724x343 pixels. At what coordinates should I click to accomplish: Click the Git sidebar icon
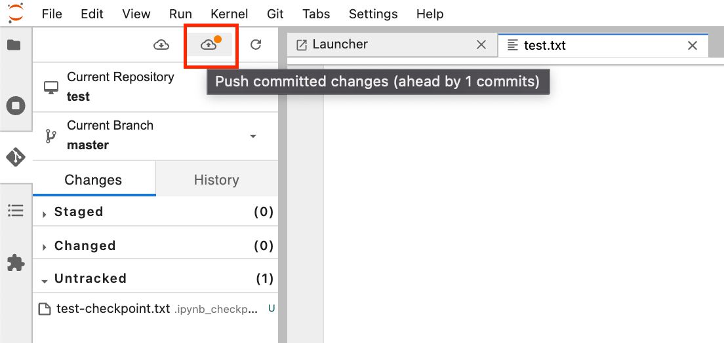pyautogui.click(x=16, y=157)
